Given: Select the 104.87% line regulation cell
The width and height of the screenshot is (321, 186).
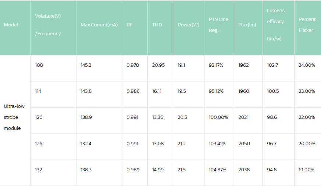Looking at the screenshot, I should [x=218, y=170].
